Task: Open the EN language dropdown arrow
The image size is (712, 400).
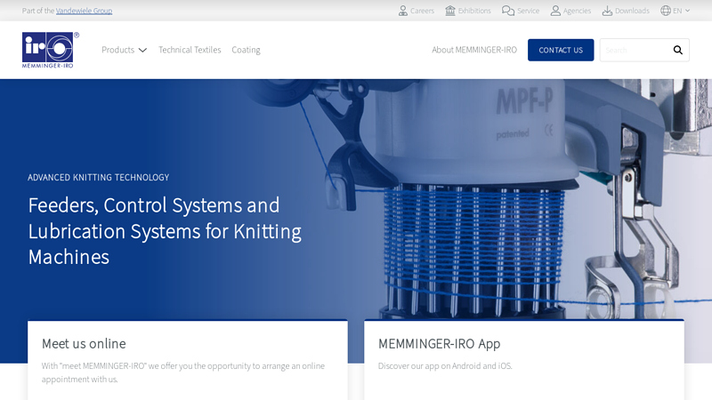Action: pyautogui.click(x=687, y=11)
